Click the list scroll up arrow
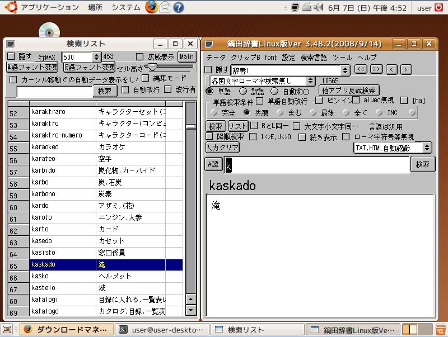Image resolution: width=448 pixels, height=337 pixels. [191, 299]
